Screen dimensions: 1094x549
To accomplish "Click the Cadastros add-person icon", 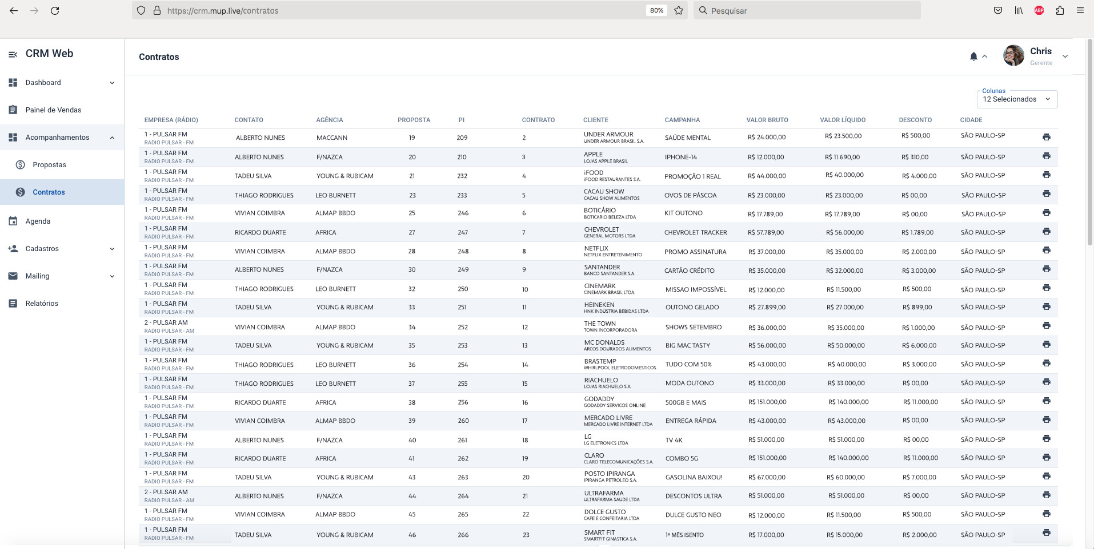I will (x=13, y=249).
